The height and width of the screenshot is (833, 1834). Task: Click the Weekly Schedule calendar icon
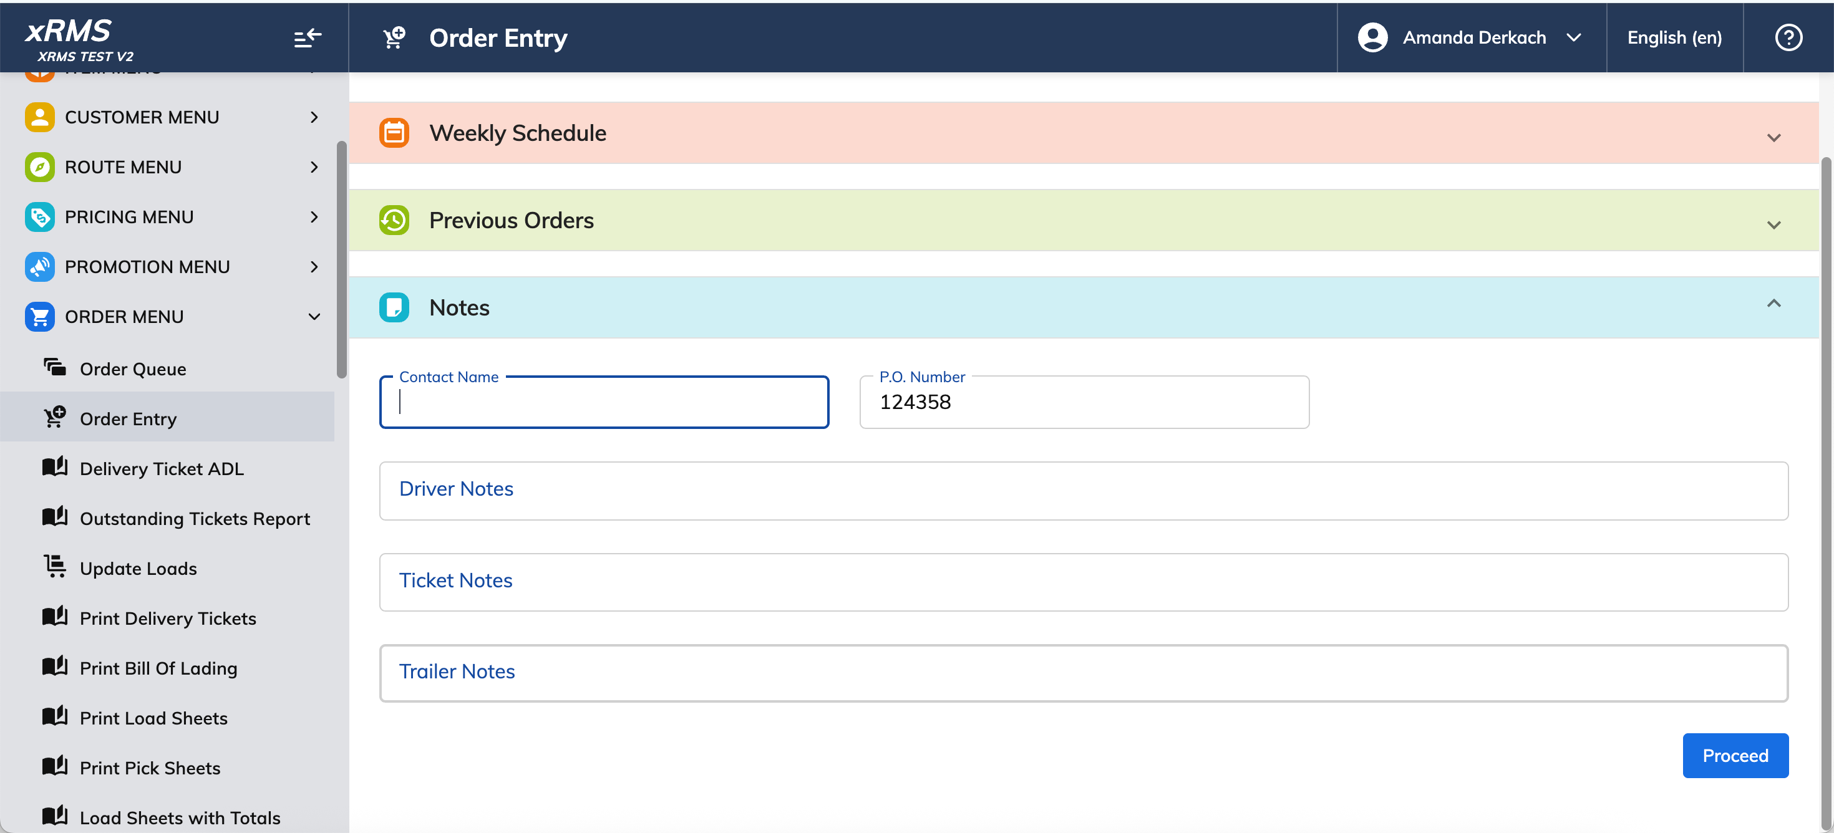(x=394, y=133)
